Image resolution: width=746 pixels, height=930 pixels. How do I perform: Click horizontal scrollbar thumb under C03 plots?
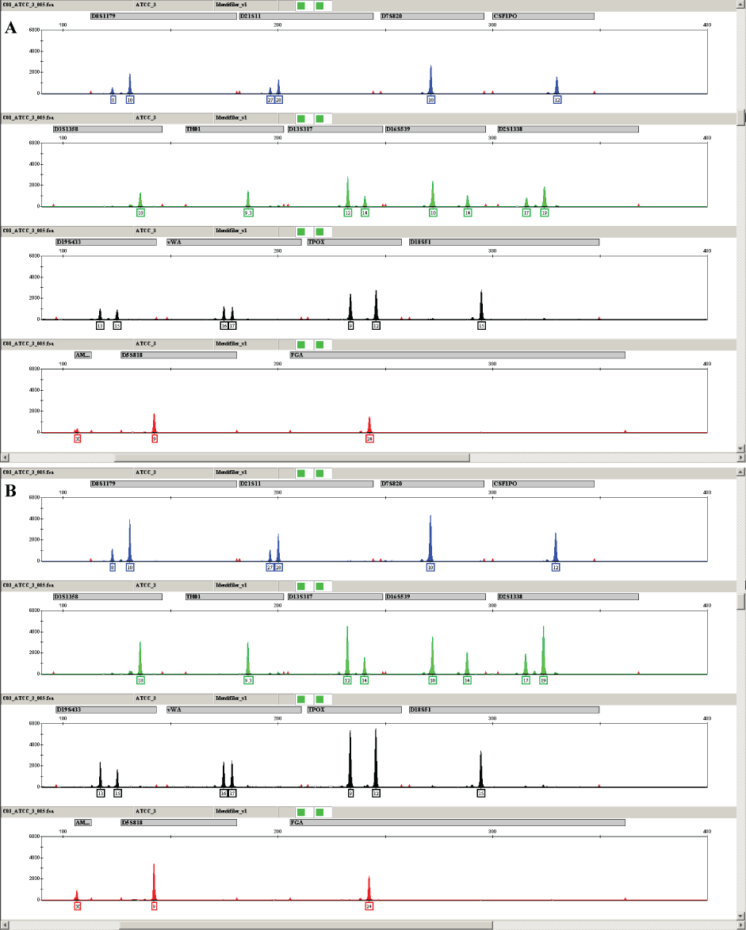click(x=306, y=925)
